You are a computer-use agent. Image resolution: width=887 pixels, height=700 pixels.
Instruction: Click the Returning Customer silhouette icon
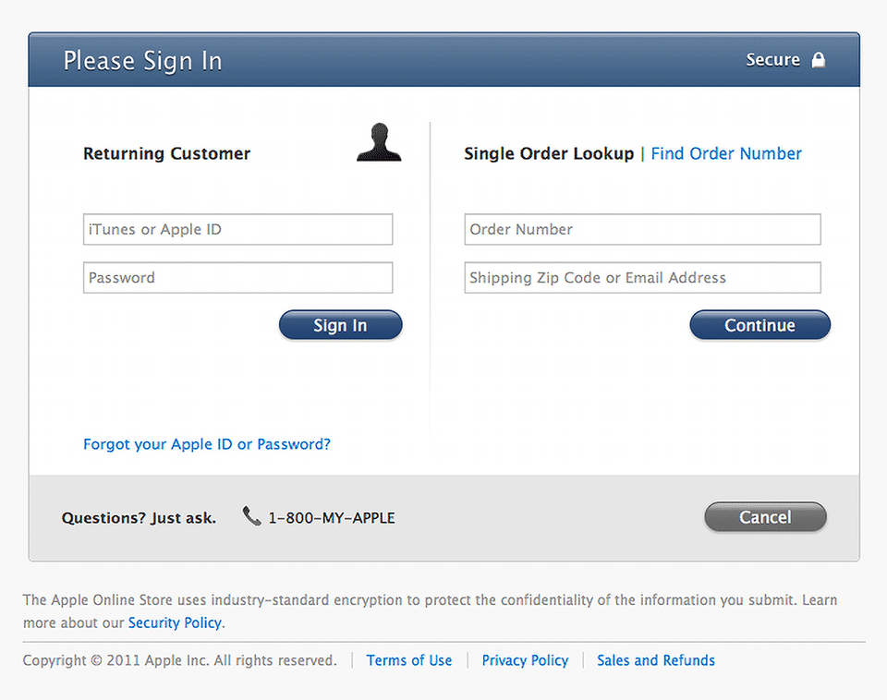(x=379, y=143)
